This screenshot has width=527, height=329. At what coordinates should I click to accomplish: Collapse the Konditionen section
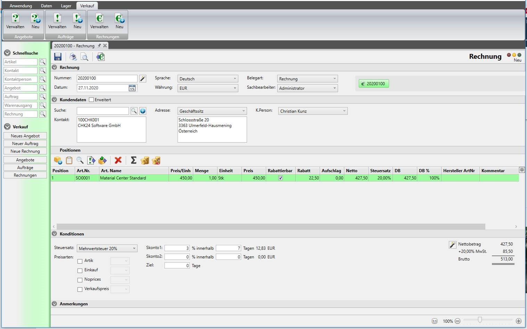[55, 234]
